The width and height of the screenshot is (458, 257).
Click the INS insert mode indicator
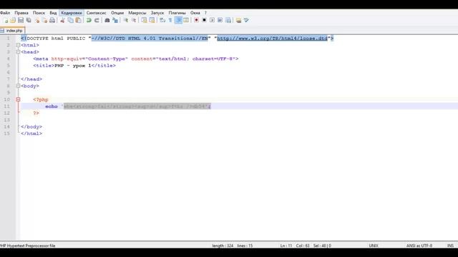450,246
